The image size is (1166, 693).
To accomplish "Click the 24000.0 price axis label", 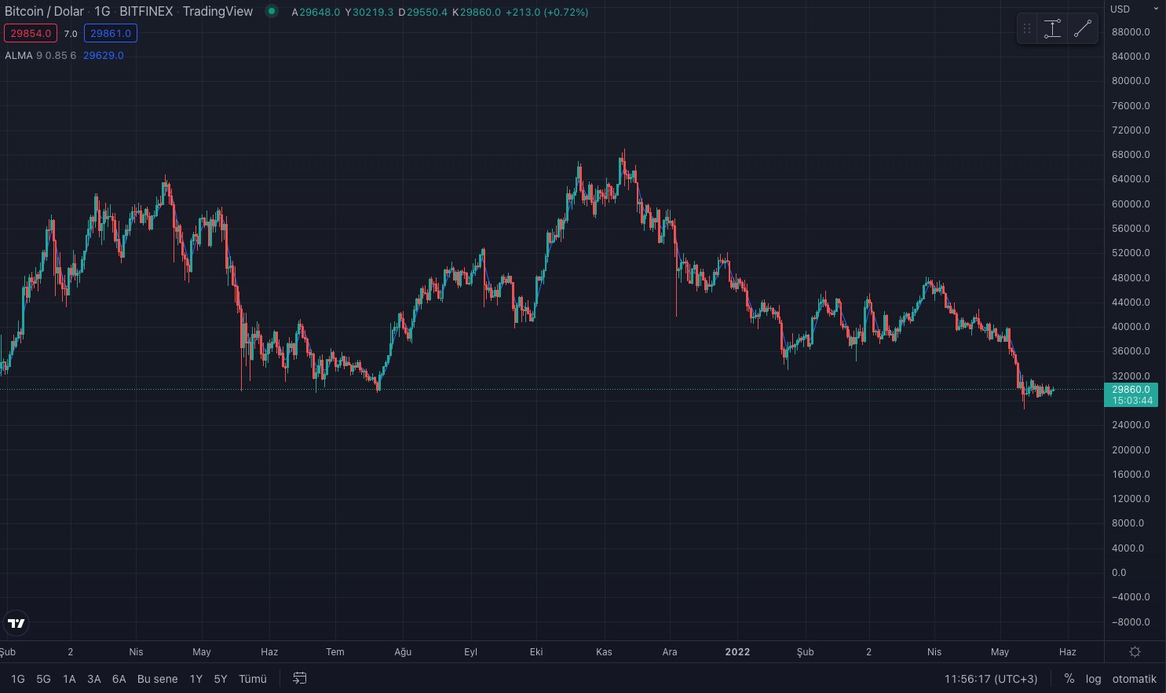I will [x=1131, y=425].
